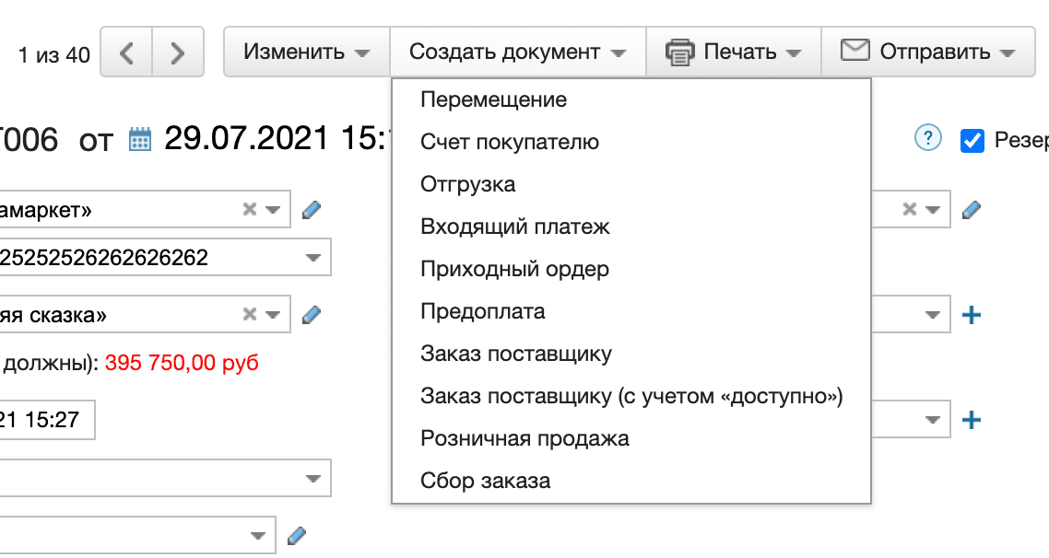Image resolution: width=1049 pixels, height=558 pixels.
Task: Click pencil icon next to «яя сказка» field
Action: click(311, 314)
